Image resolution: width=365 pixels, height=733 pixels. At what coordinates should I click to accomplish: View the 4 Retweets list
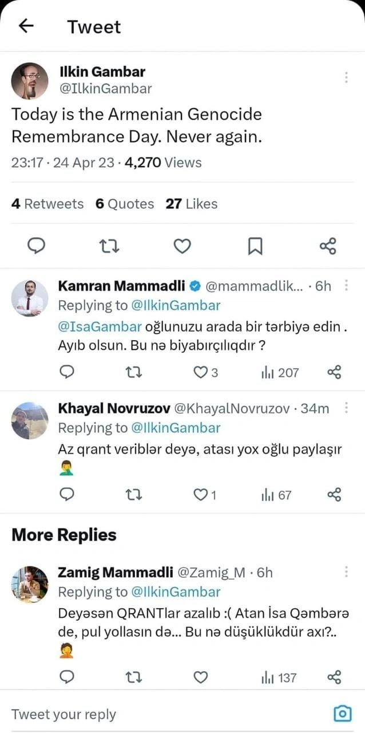click(47, 204)
